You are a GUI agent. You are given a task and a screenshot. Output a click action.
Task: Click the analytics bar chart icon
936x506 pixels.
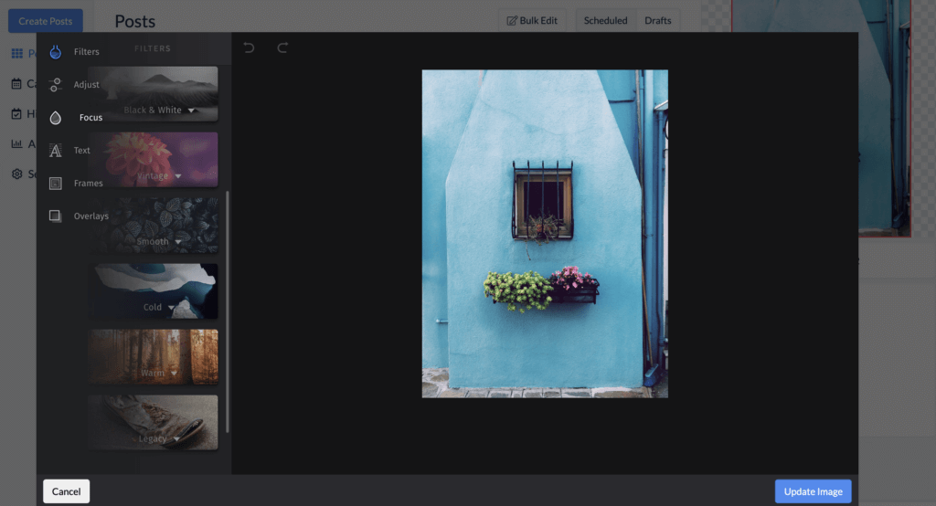16,143
